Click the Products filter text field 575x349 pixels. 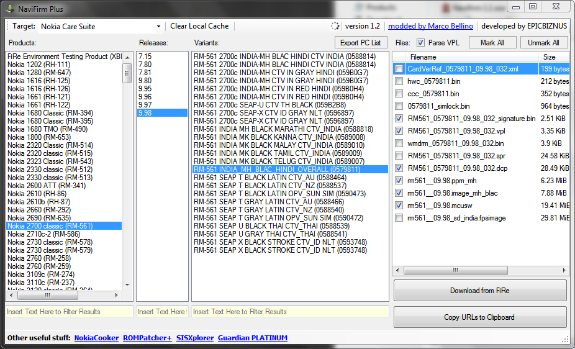pyautogui.click(x=70, y=312)
